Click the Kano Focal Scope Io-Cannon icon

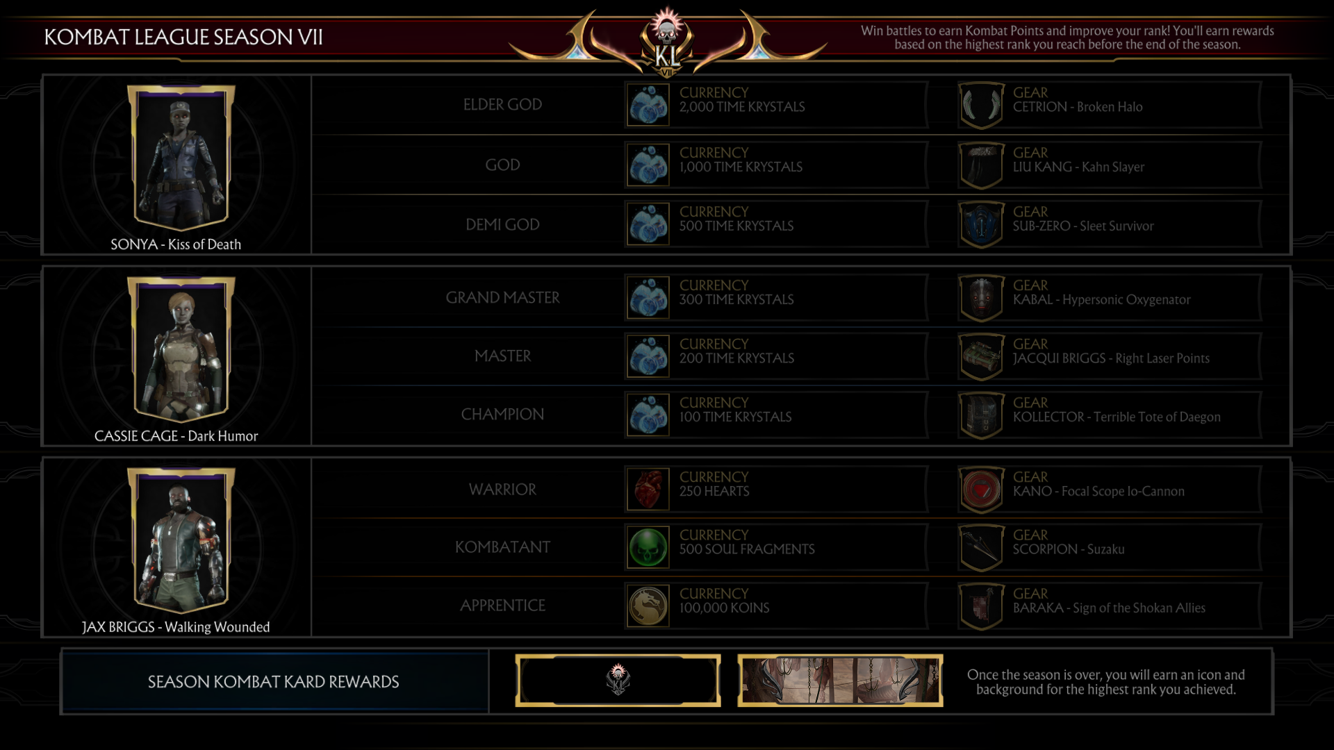point(981,490)
